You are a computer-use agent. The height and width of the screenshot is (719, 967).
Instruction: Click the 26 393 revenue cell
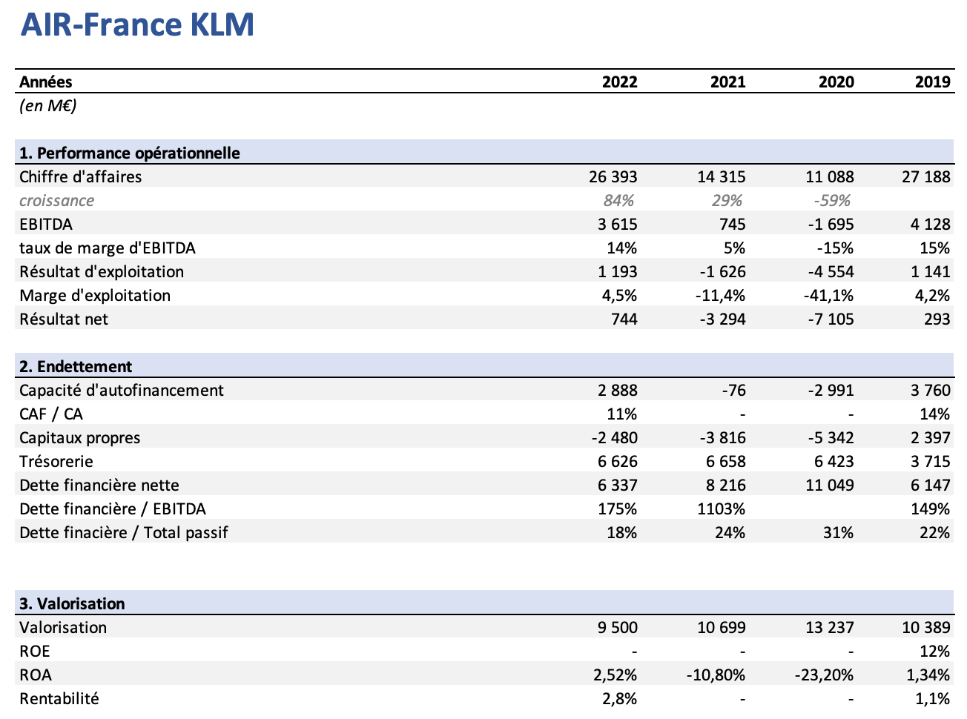(613, 176)
